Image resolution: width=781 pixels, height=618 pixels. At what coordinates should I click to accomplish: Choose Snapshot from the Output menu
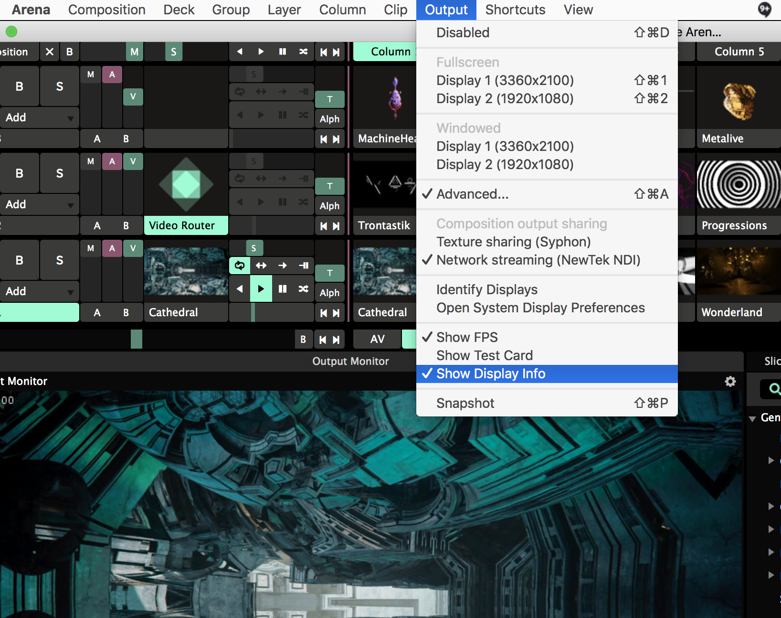[465, 403]
